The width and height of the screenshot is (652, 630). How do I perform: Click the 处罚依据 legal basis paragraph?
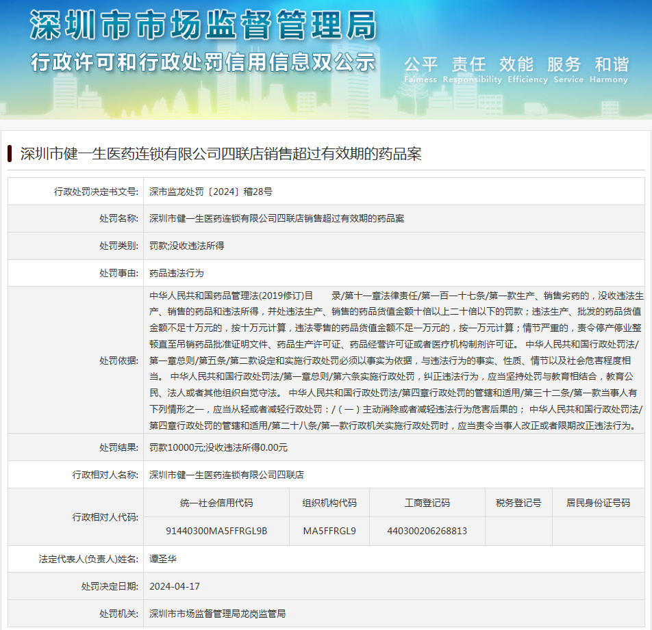click(396, 360)
